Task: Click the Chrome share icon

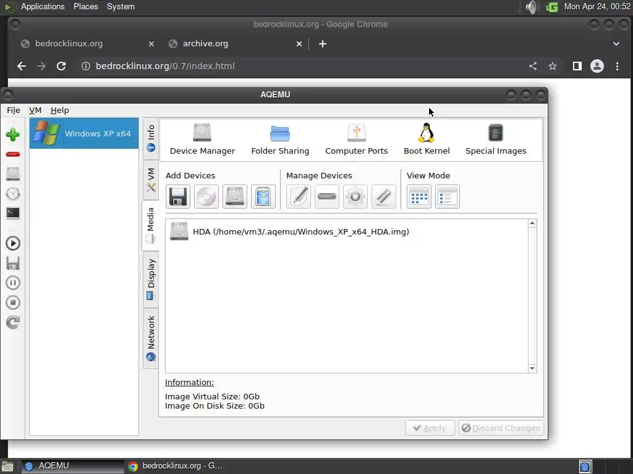Action: point(533,66)
